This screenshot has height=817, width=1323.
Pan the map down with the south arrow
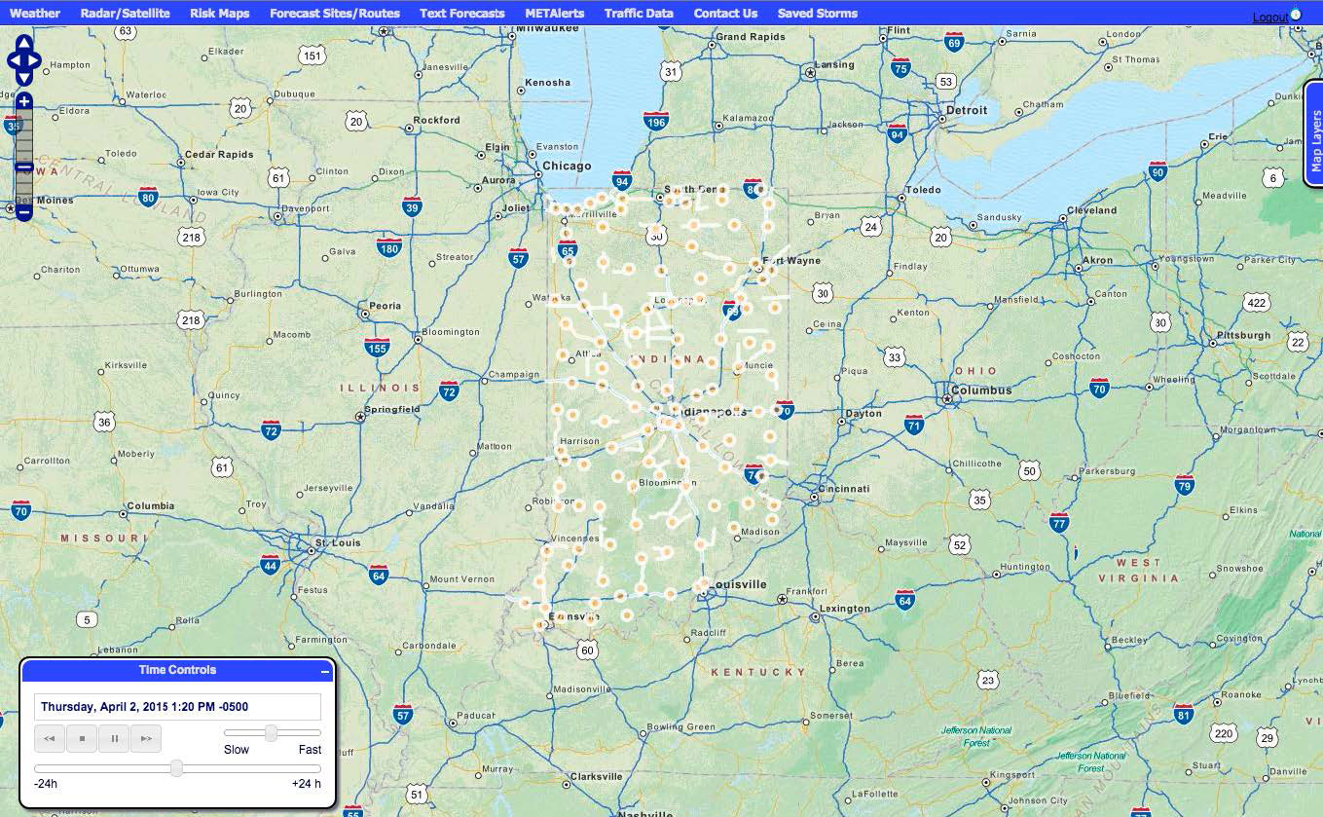[24, 77]
